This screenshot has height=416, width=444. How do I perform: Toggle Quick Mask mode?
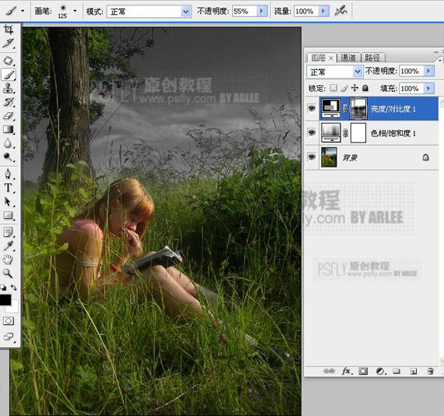(9, 321)
